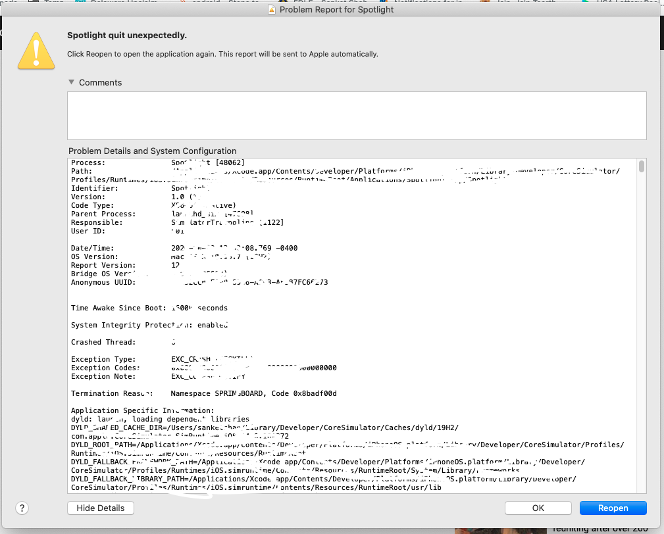The height and width of the screenshot is (534, 664).
Task: Click the 'Parent Process:' line
Action: point(162,214)
